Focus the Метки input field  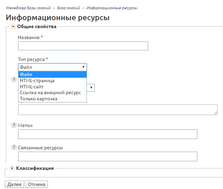pos(108,134)
